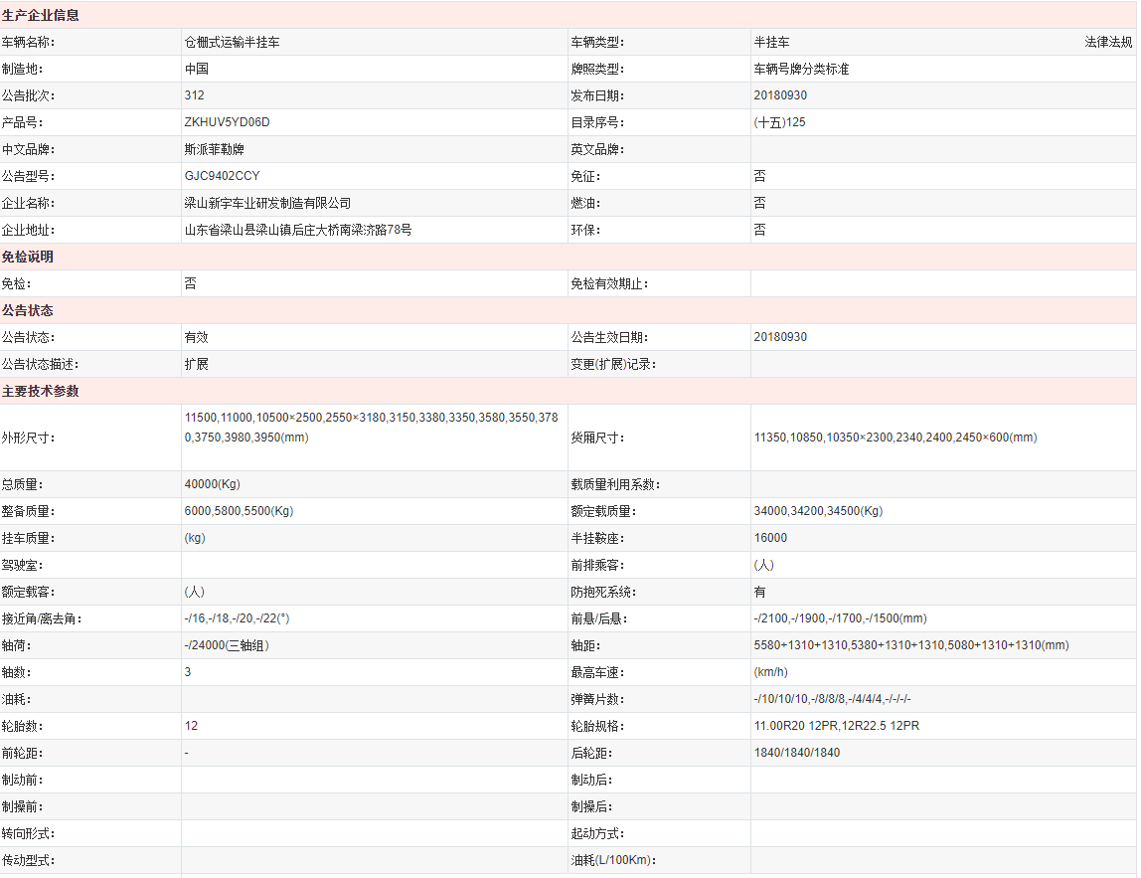Click the catalog number (十五)125

coord(779,123)
